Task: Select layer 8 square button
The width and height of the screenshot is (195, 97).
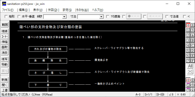Action: point(193,25)
